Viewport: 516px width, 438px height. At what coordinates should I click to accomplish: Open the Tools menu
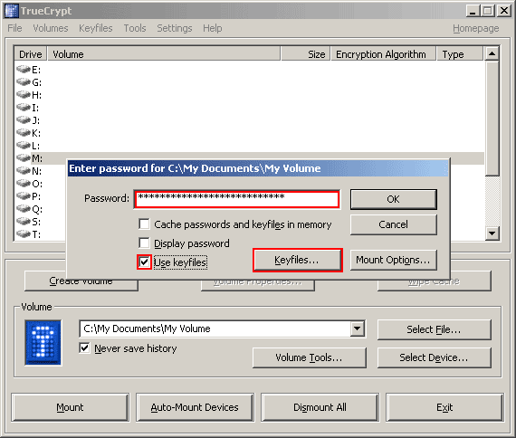tap(135, 28)
